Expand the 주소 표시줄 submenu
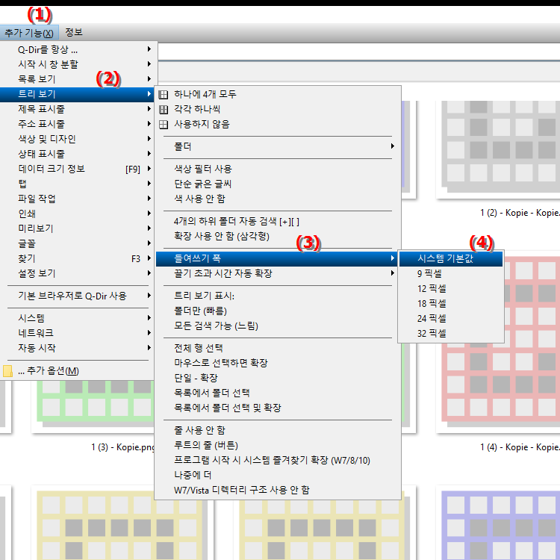Viewport: 560px width, 560px height. pyautogui.click(x=77, y=124)
